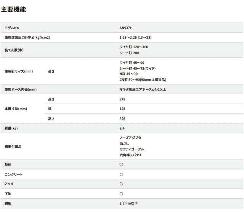This screenshot has width=244, height=212.
Task: Click the circle mark in the コンクリート row
Action: point(121,174)
